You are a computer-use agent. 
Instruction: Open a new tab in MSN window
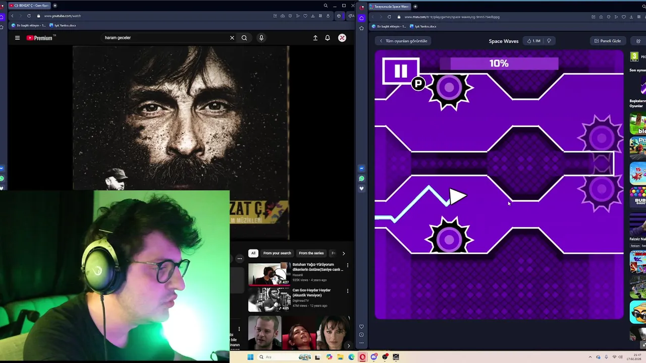416,7
